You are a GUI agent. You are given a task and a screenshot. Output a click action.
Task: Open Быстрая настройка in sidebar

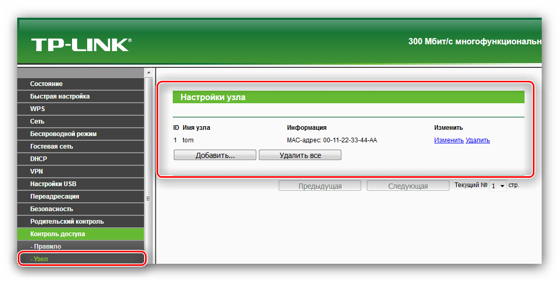[60, 96]
